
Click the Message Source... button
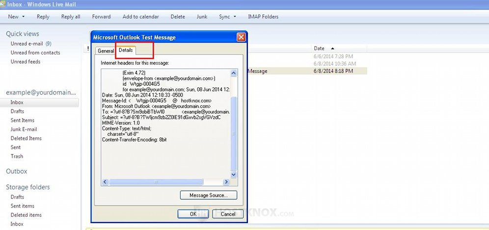209,195
